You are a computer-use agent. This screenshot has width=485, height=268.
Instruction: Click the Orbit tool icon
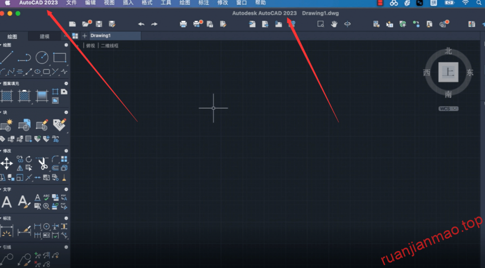click(347, 24)
